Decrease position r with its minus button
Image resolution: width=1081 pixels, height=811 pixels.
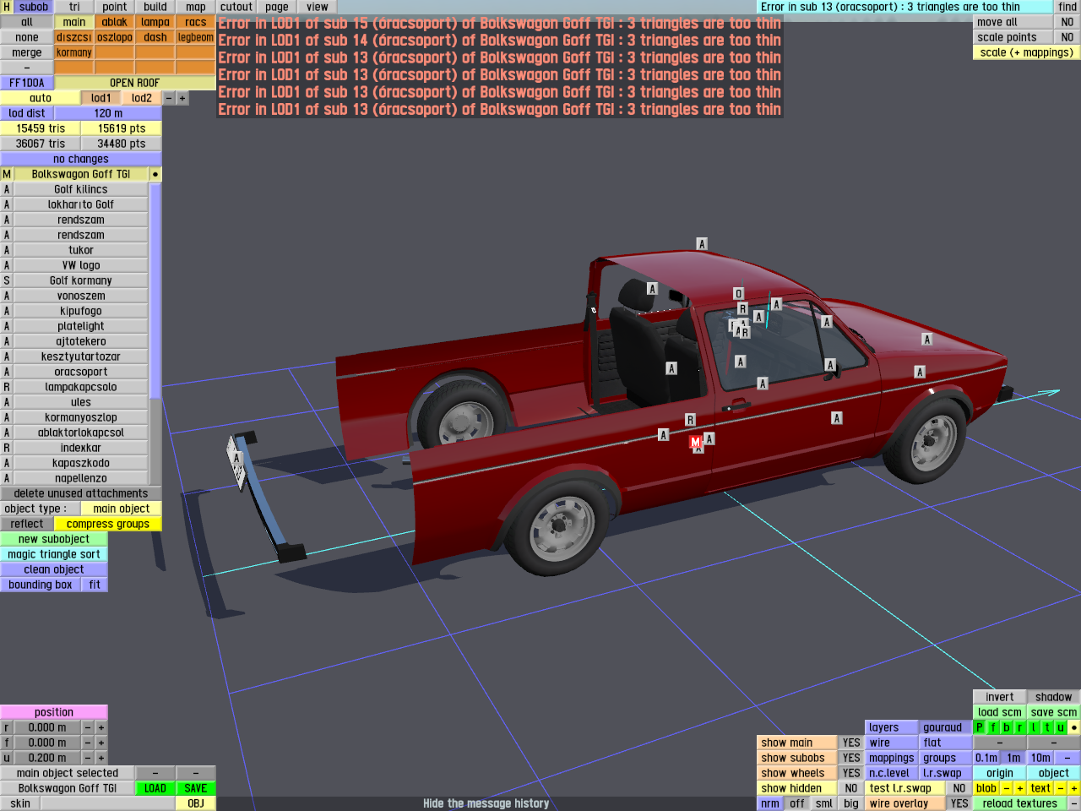[88, 727]
